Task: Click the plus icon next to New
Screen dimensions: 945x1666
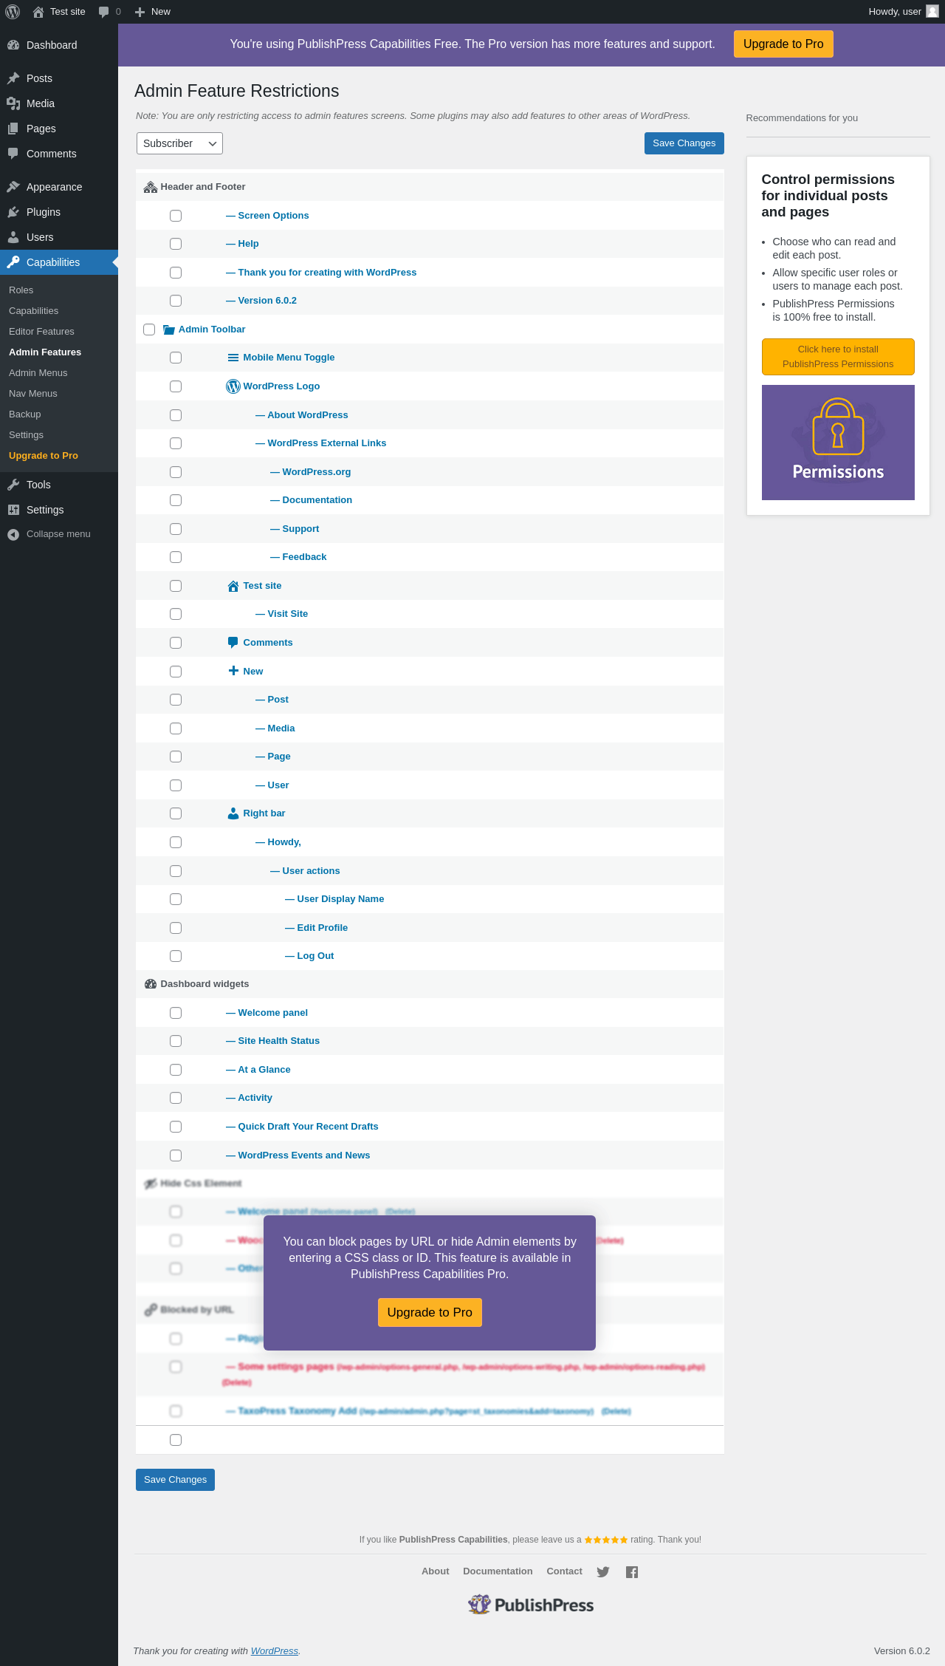Action: (140, 12)
